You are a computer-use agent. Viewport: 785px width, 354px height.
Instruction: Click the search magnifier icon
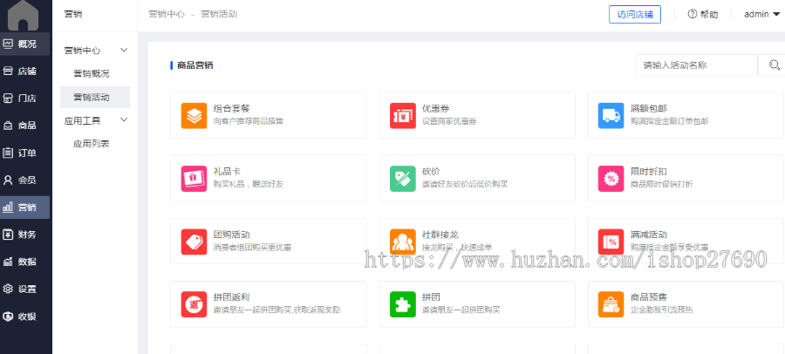(774, 65)
